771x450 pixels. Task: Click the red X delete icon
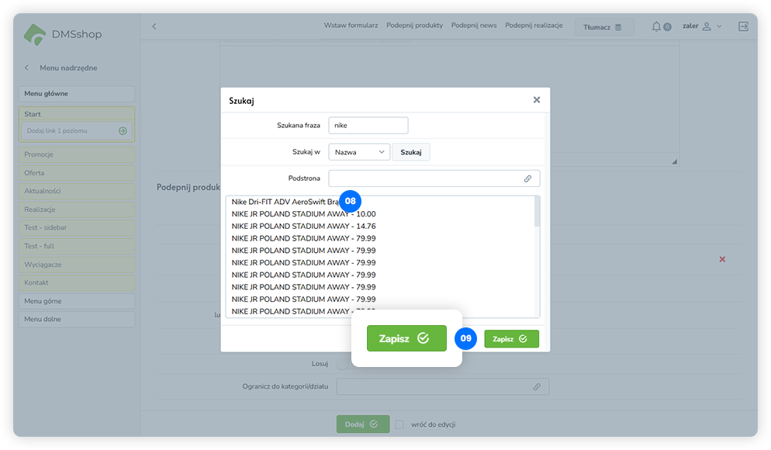coord(722,259)
